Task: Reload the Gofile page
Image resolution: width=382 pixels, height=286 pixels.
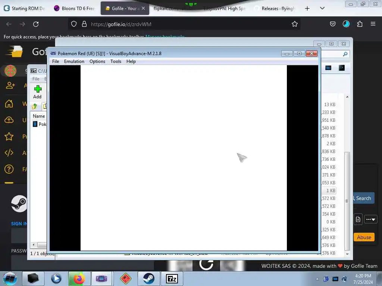Action: coord(36,24)
